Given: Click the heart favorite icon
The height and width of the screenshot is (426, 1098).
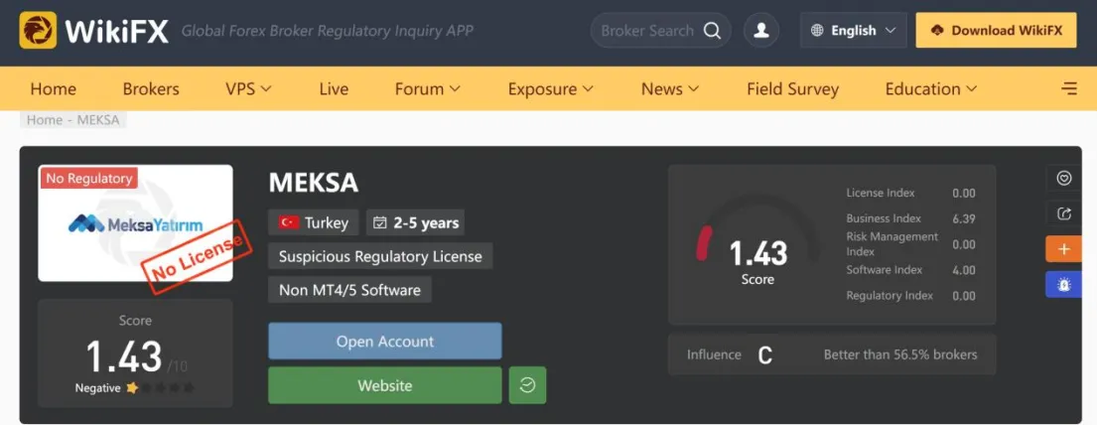Looking at the screenshot, I should pos(1063,179).
